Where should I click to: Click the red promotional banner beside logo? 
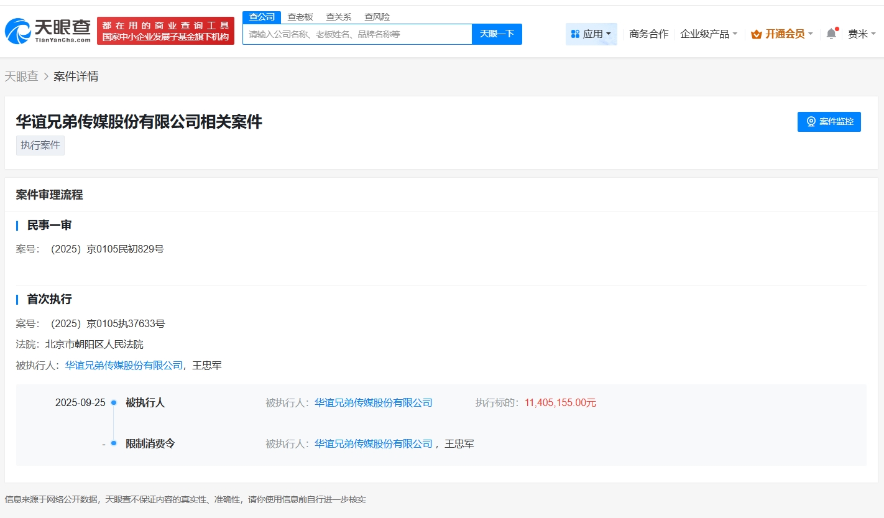165,31
